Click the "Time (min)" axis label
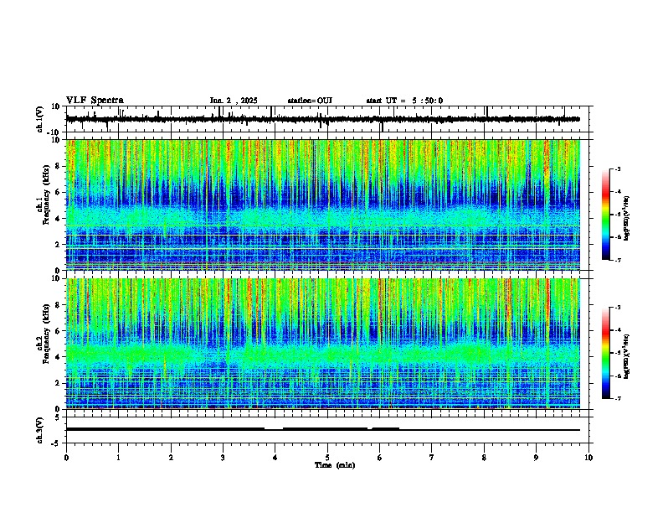 (335, 465)
